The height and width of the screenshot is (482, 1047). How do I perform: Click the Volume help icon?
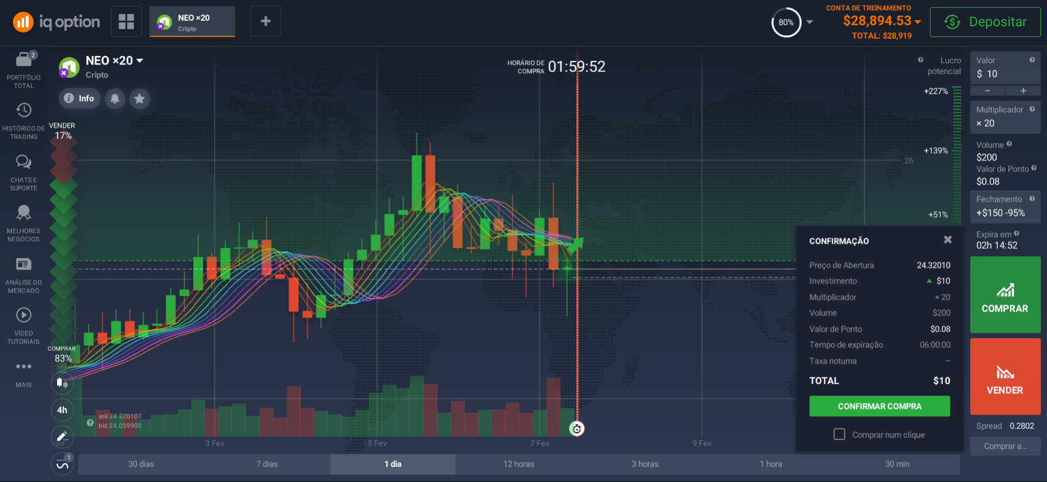pyautogui.click(x=1009, y=144)
